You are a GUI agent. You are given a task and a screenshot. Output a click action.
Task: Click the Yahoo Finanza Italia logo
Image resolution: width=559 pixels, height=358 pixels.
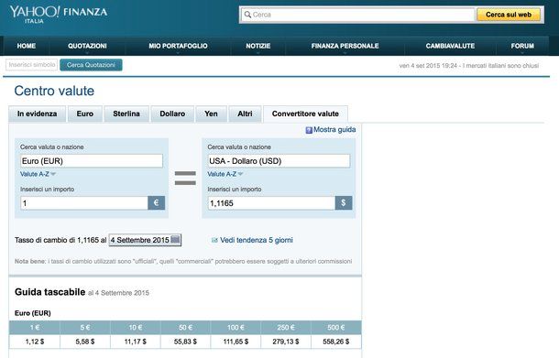[x=58, y=15]
